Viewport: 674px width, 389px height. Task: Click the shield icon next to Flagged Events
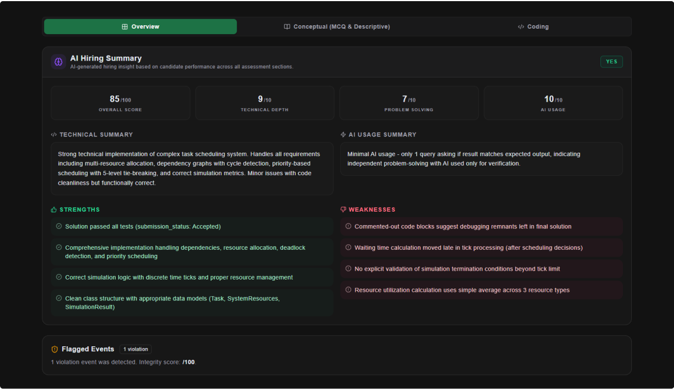(x=54, y=349)
